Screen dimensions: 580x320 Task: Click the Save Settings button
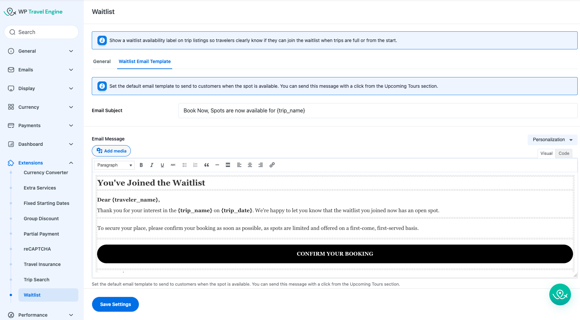coord(115,304)
